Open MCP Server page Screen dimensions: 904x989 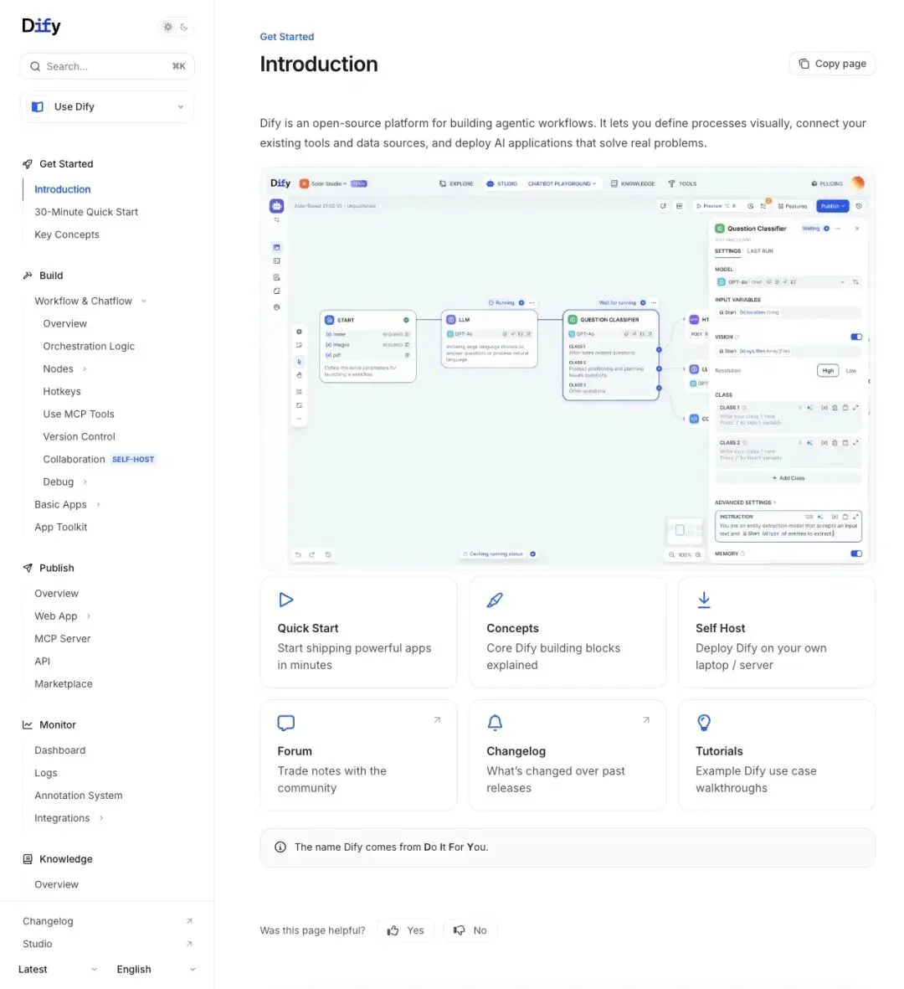pos(63,639)
